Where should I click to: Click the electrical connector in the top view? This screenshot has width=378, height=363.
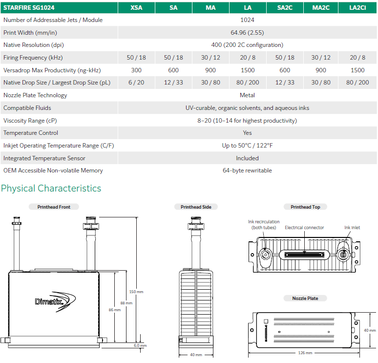point(304,255)
